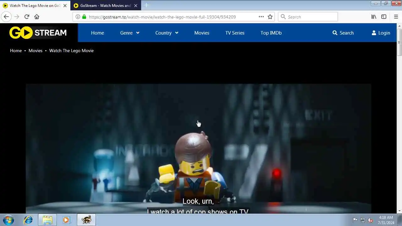Screen dimensions: 402x226
Task: Go to browser Home page icon
Action: pos(37,17)
